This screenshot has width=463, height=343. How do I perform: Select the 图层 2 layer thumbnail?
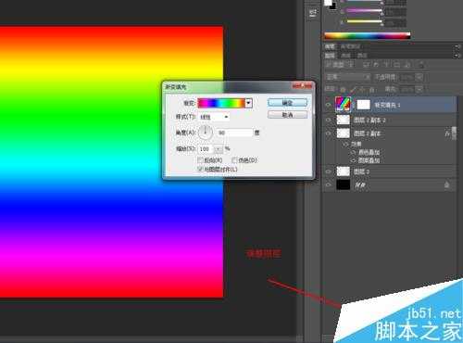344,171
